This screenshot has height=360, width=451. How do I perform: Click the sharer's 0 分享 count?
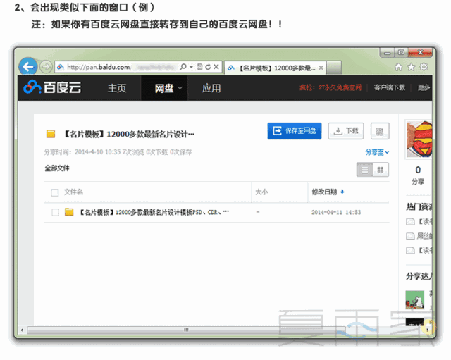point(418,175)
